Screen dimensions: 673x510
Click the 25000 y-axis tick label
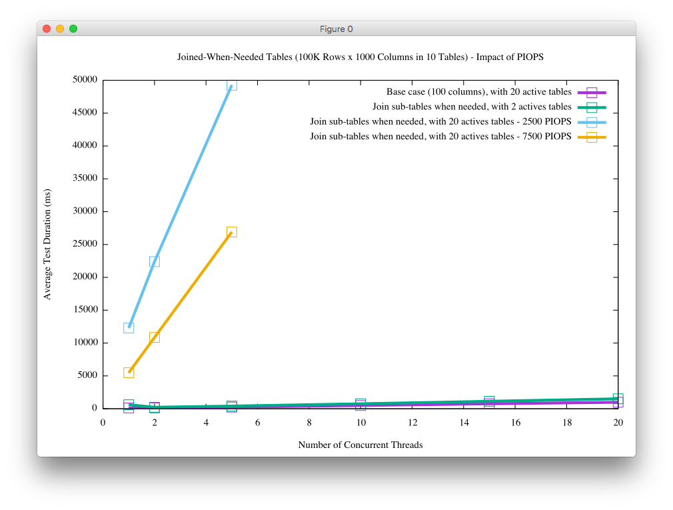tap(85, 244)
